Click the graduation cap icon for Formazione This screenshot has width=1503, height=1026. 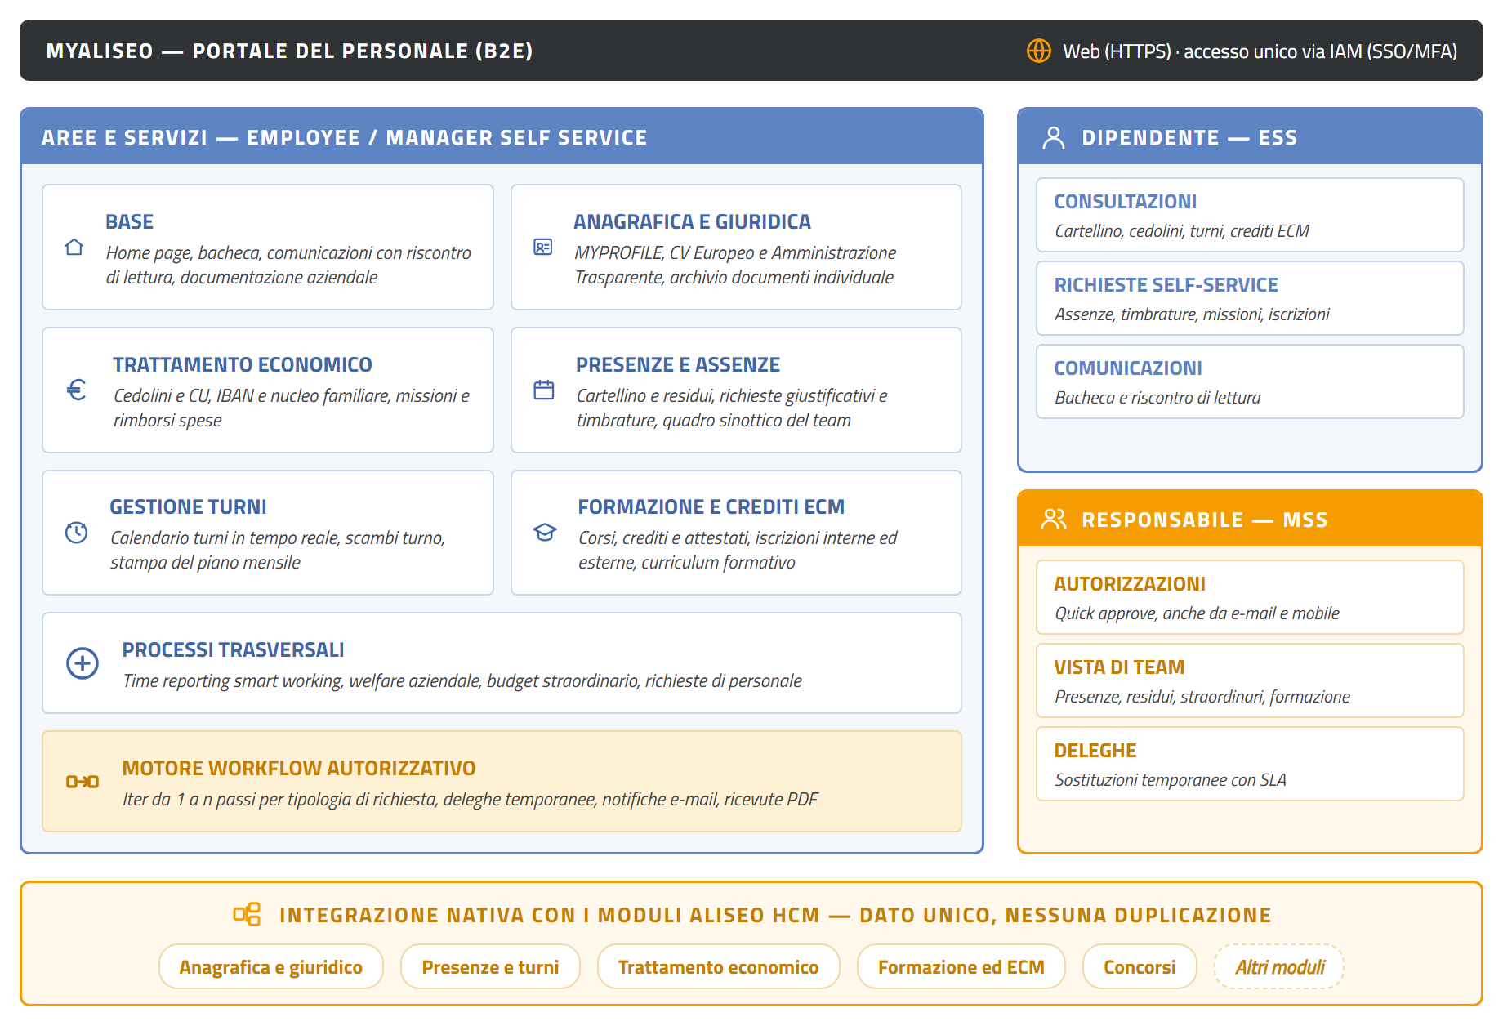545,533
